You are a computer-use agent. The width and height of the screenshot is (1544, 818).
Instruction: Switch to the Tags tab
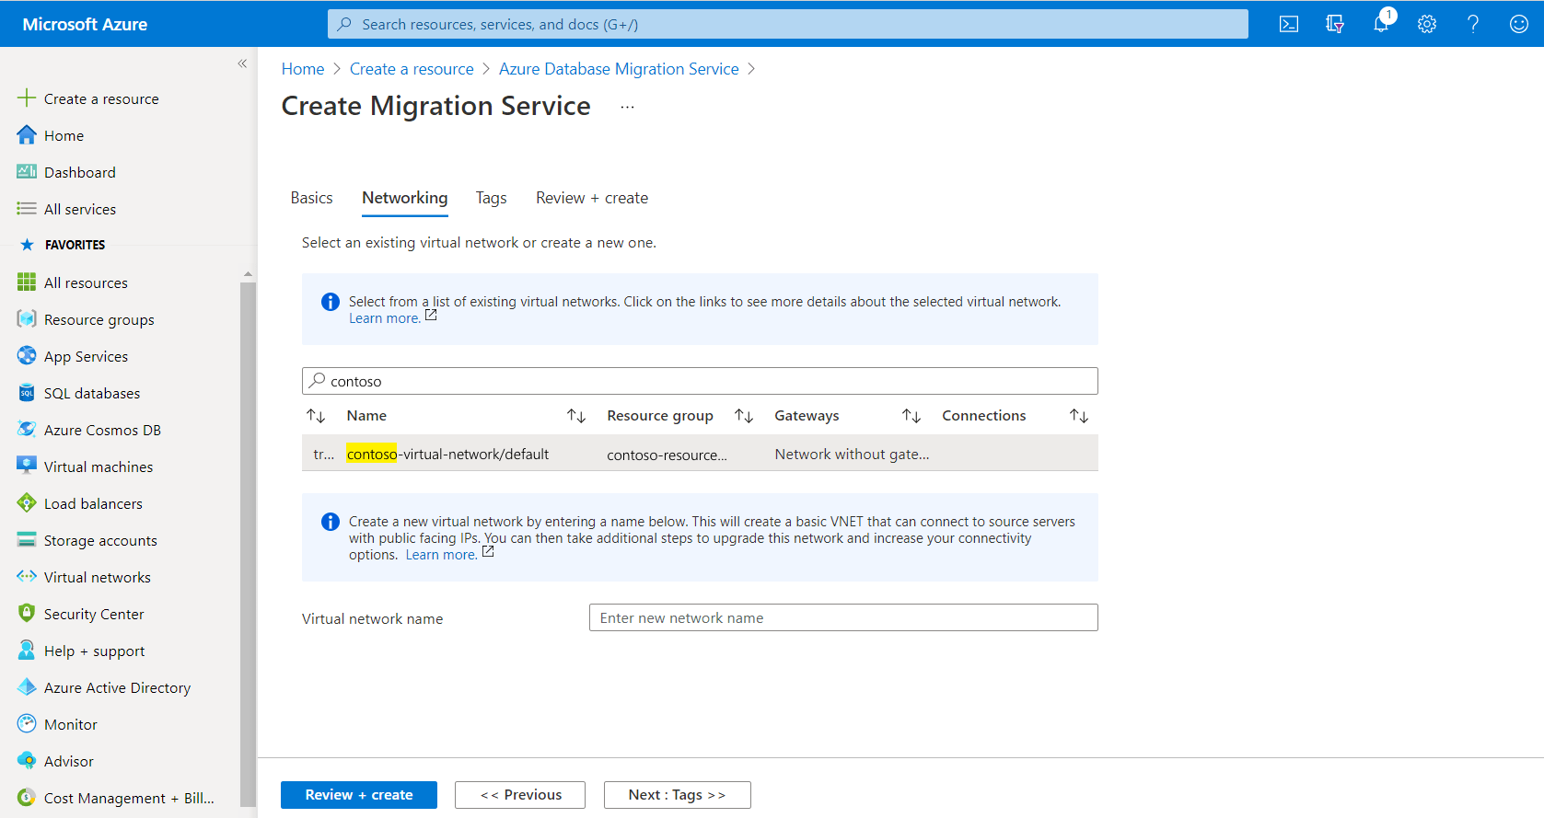click(x=491, y=198)
